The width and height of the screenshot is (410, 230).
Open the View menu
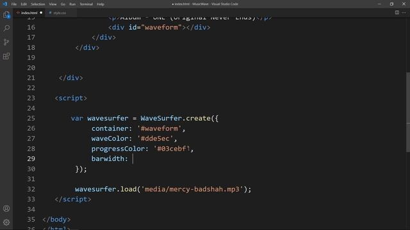tap(53, 4)
